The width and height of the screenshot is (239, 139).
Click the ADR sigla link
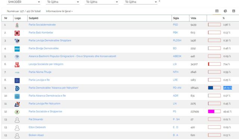(176, 96)
